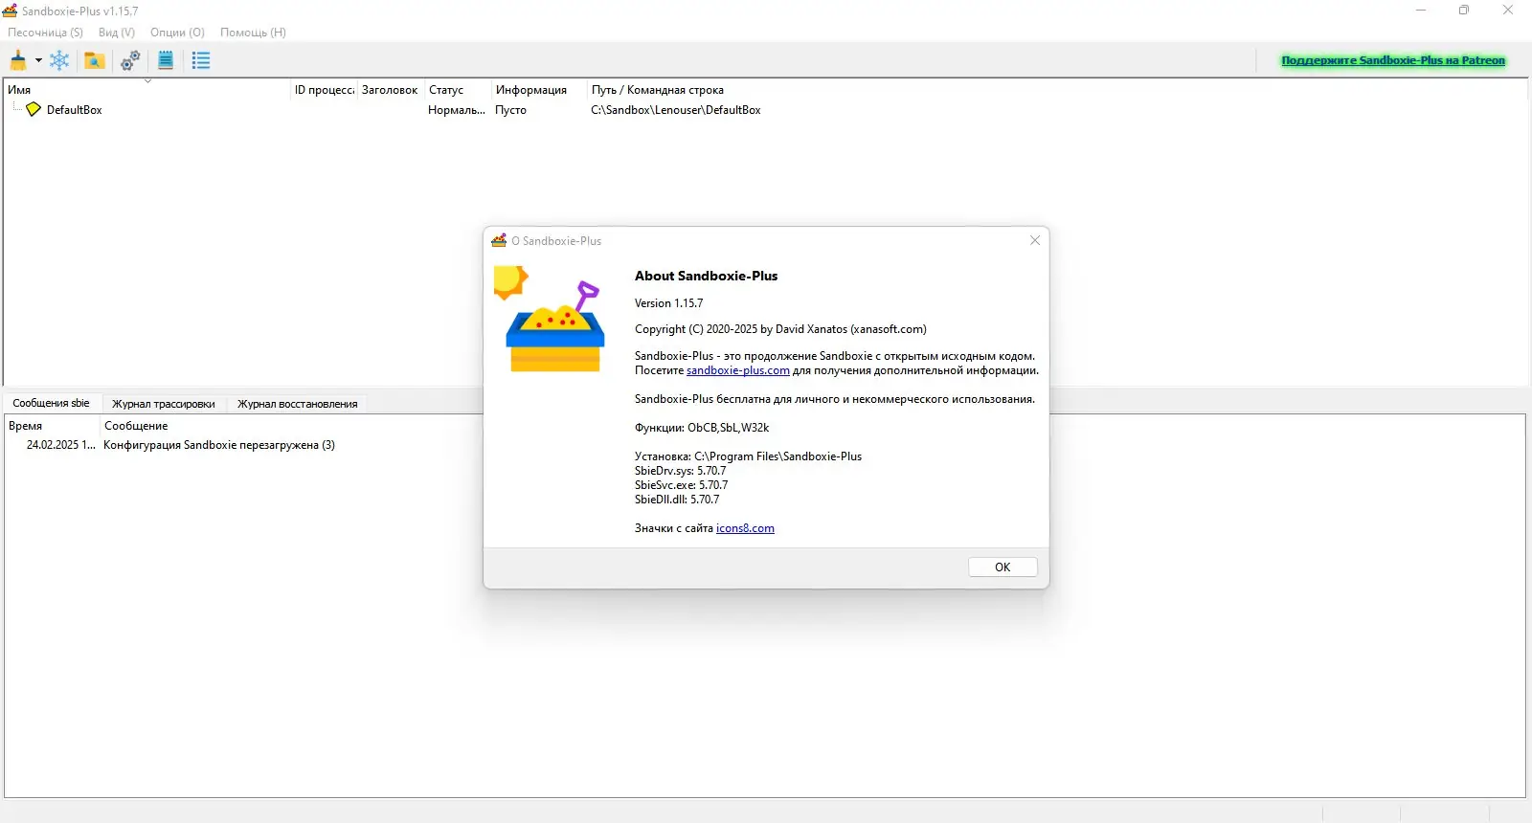Click the blue notepad toolbar icon

[x=166, y=60]
